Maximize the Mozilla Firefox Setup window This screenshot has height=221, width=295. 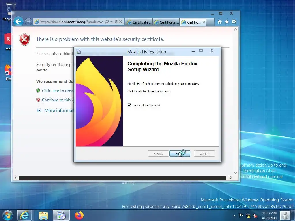pos(201,50)
